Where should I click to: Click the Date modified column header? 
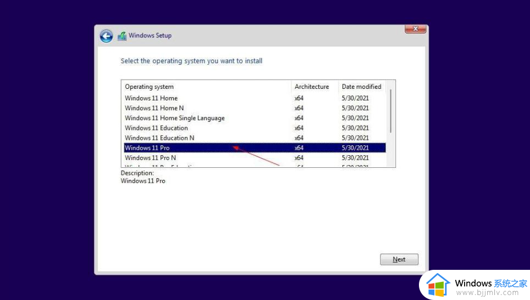coord(362,87)
